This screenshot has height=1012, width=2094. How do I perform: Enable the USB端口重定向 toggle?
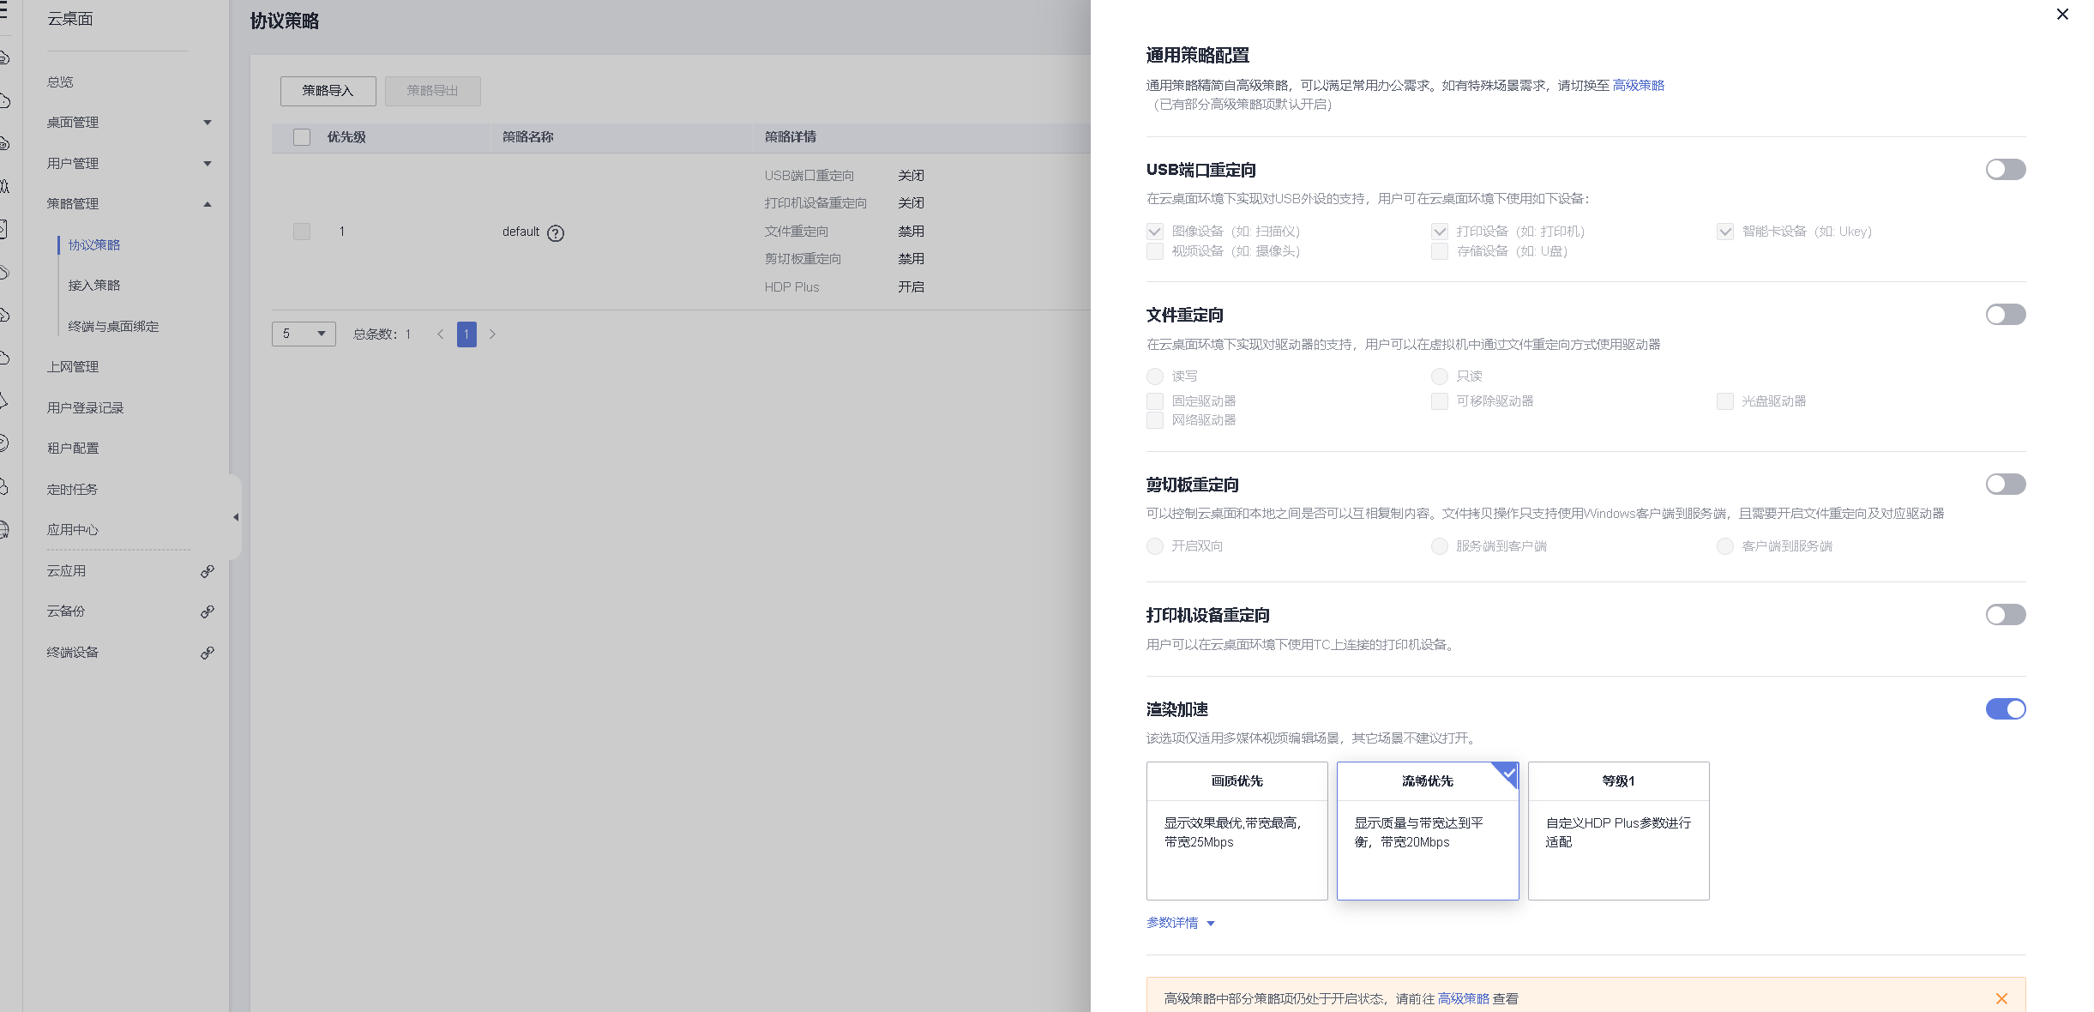click(x=2005, y=170)
